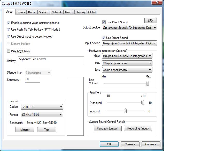Viewport: 217px width, 151px height.
Task: Disable Use Direct Input to detect Hotkey
Action: (9, 37)
